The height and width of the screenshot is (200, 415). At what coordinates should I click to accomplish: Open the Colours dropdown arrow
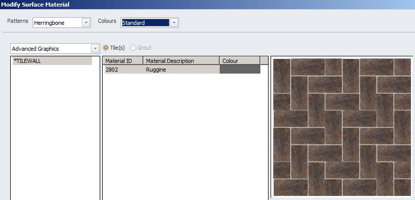173,23
